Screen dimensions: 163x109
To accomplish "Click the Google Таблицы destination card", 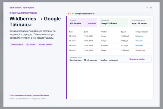I will click(x=114, y=22).
